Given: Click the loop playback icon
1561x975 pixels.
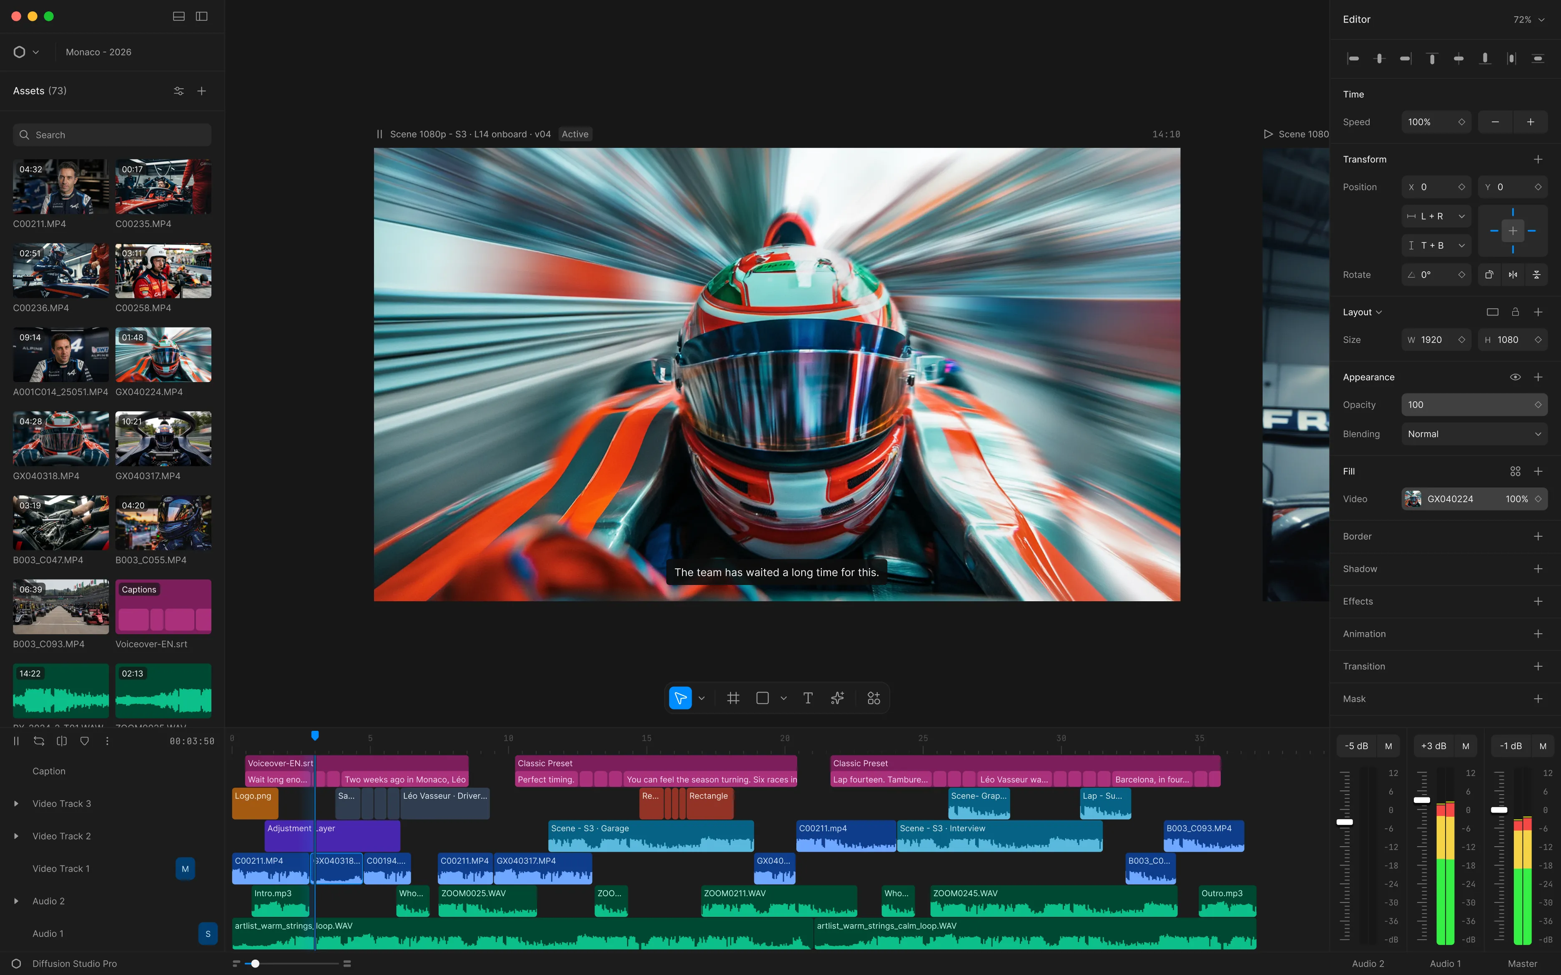Looking at the screenshot, I should pos(39,741).
